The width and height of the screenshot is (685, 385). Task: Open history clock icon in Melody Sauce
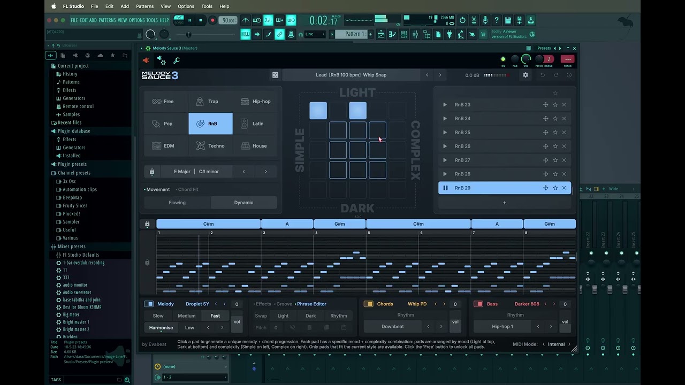(569, 75)
